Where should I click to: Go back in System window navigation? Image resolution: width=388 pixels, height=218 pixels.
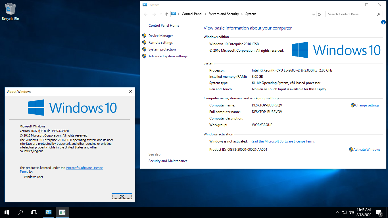(x=146, y=14)
